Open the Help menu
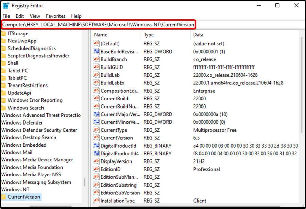 click(x=76, y=16)
